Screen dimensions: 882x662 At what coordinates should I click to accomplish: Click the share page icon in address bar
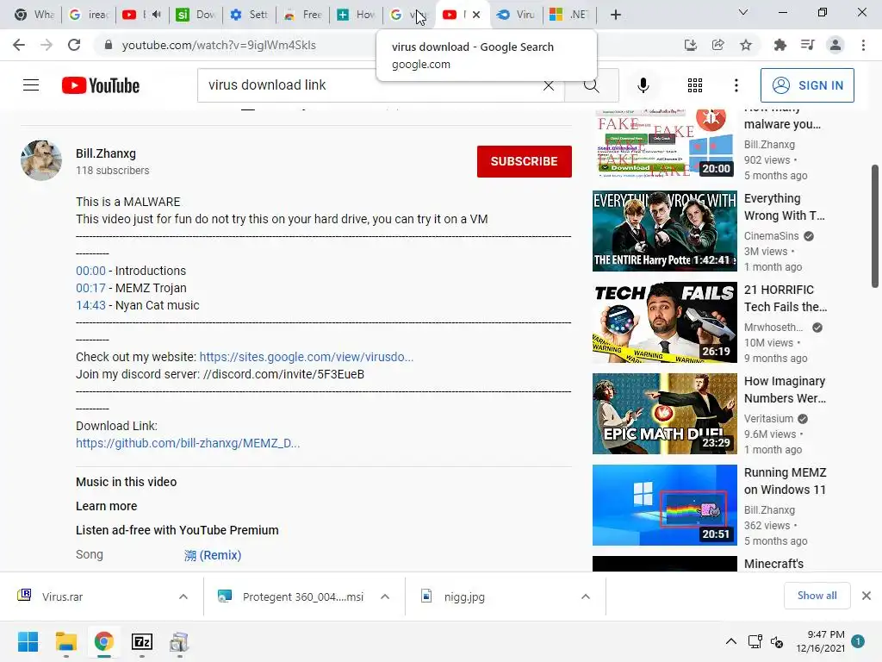pyautogui.click(x=718, y=45)
